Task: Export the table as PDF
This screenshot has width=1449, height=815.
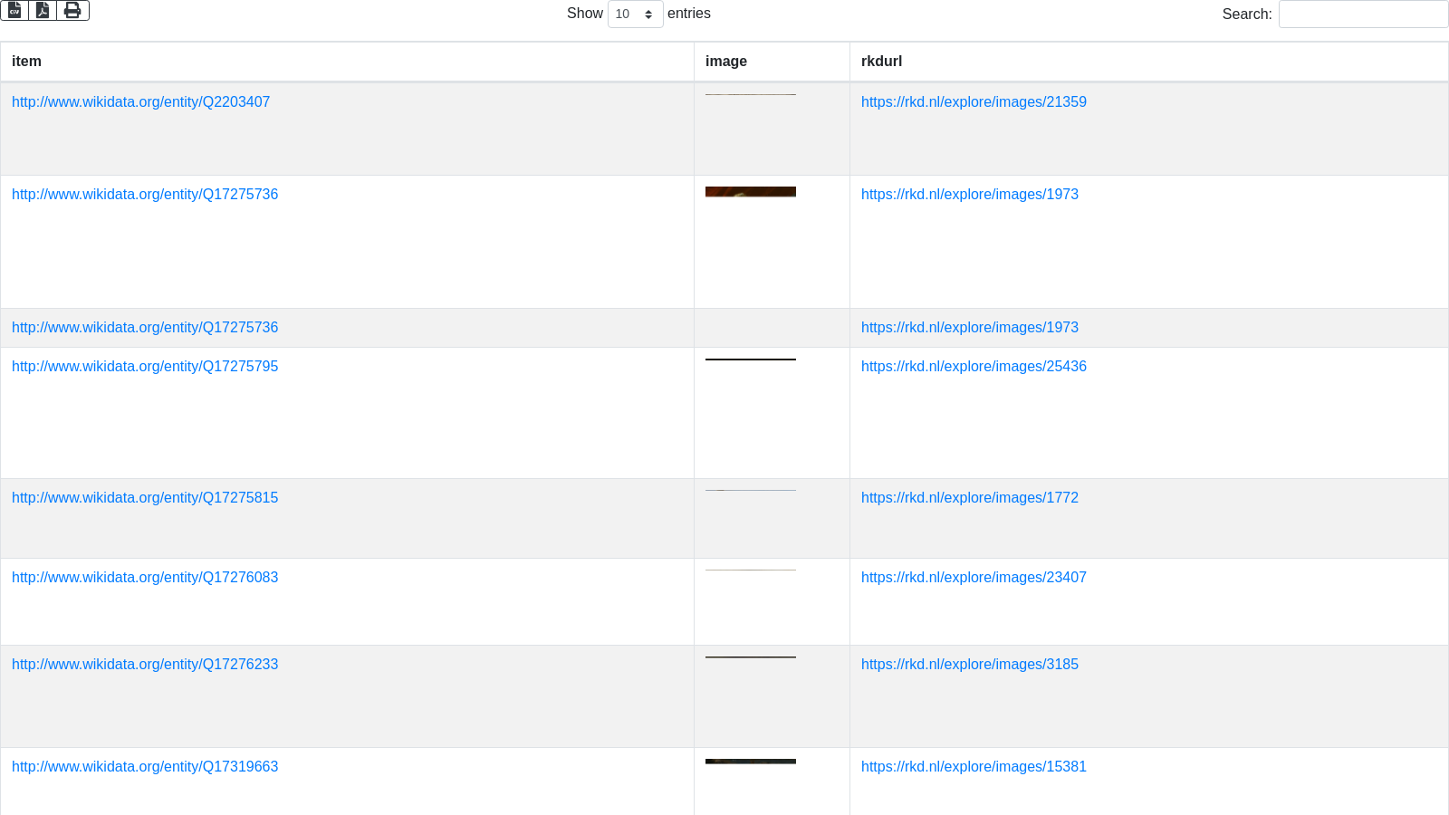Action: point(43,11)
